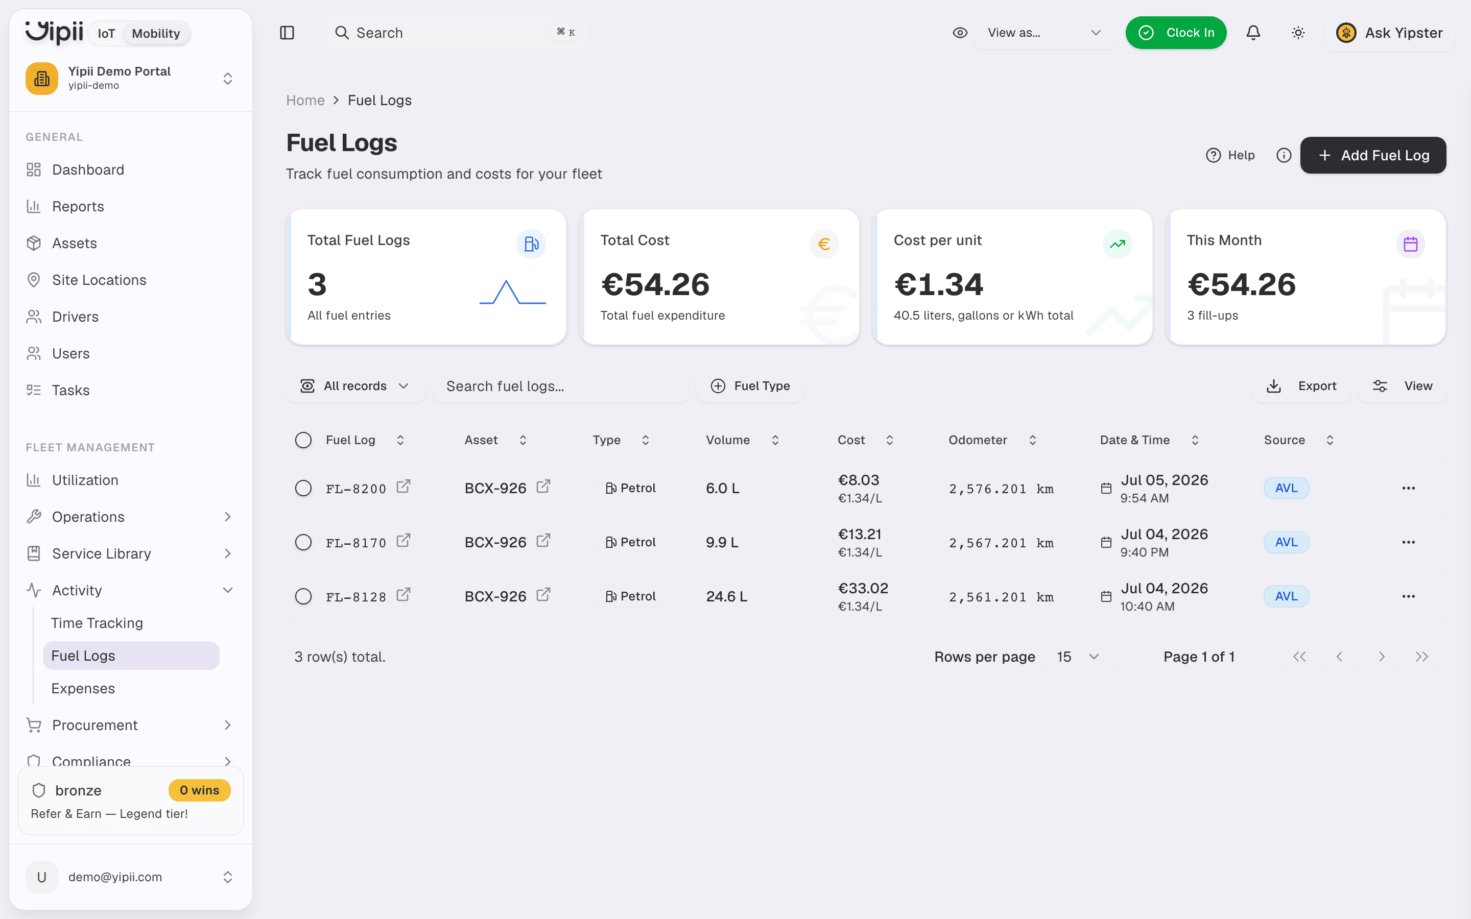Image resolution: width=1471 pixels, height=919 pixels.
Task: Click the Clock In button
Action: click(x=1176, y=33)
